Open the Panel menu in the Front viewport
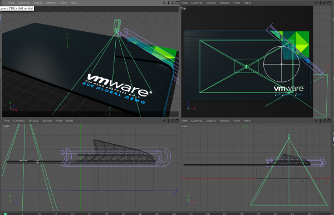The image size is (334, 215). (247, 121)
